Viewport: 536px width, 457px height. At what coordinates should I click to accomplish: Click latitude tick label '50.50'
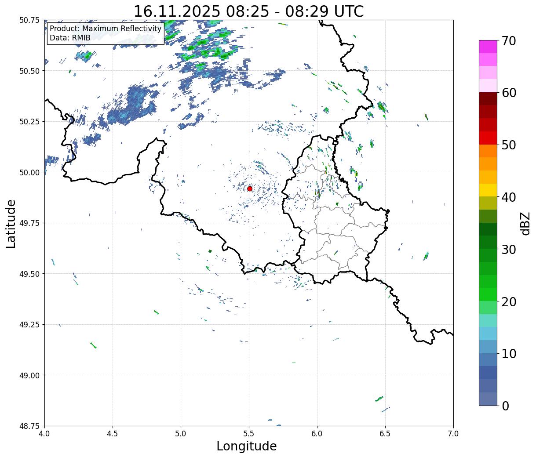click(x=29, y=71)
